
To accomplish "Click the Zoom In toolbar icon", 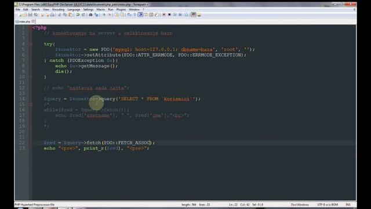I will [104, 15].
